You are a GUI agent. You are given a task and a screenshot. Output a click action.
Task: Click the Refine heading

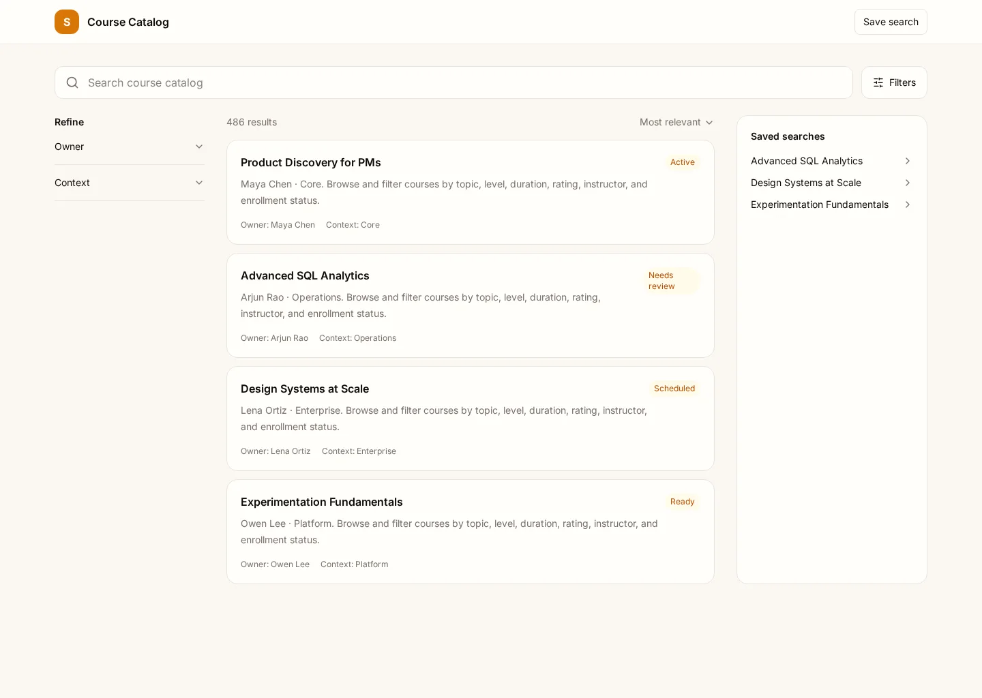click(70, 122)
